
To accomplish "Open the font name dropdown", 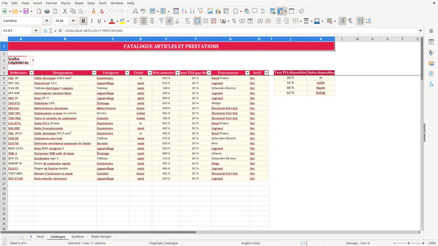I will [47, 21].
